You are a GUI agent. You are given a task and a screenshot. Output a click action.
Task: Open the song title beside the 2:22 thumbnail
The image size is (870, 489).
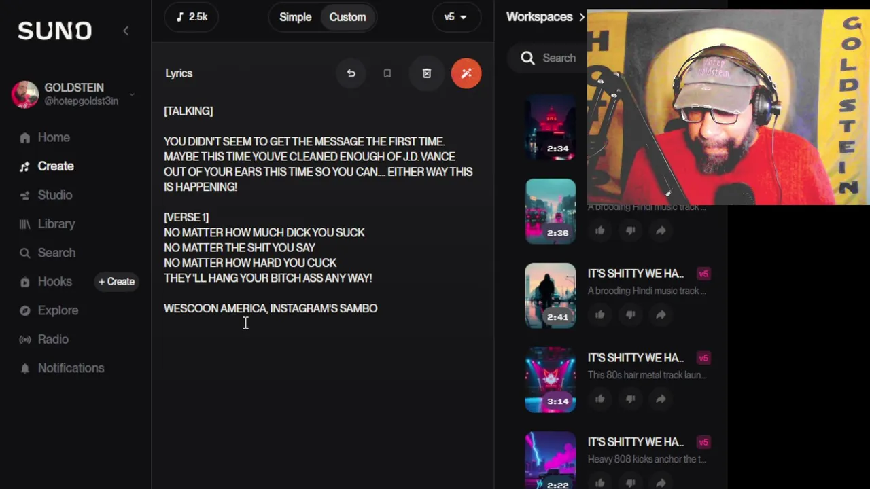click(x=636, y=442)
